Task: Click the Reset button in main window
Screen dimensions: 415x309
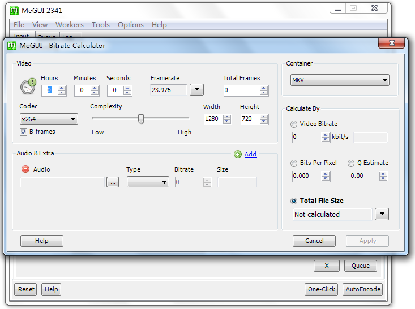Action: (x=25, y=289)
